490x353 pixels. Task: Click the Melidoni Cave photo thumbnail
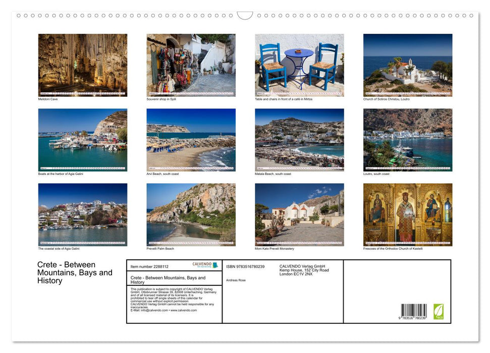pos(82,65)
